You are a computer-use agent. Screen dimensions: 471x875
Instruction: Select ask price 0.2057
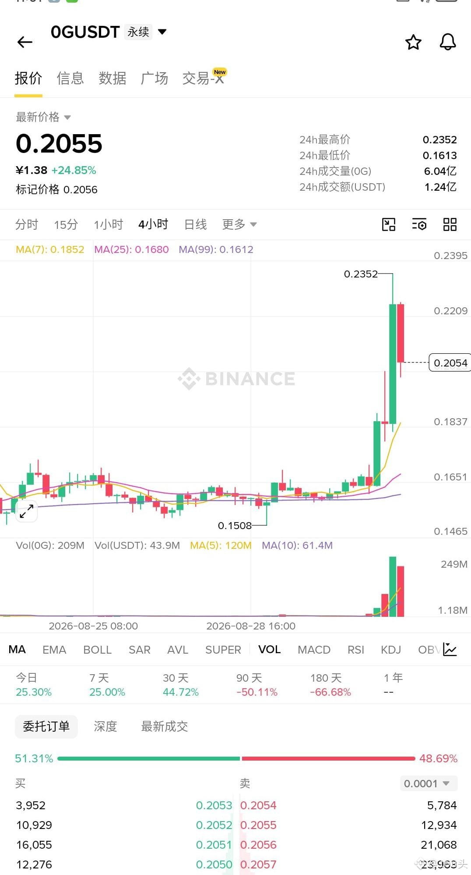tap(258, 864)
